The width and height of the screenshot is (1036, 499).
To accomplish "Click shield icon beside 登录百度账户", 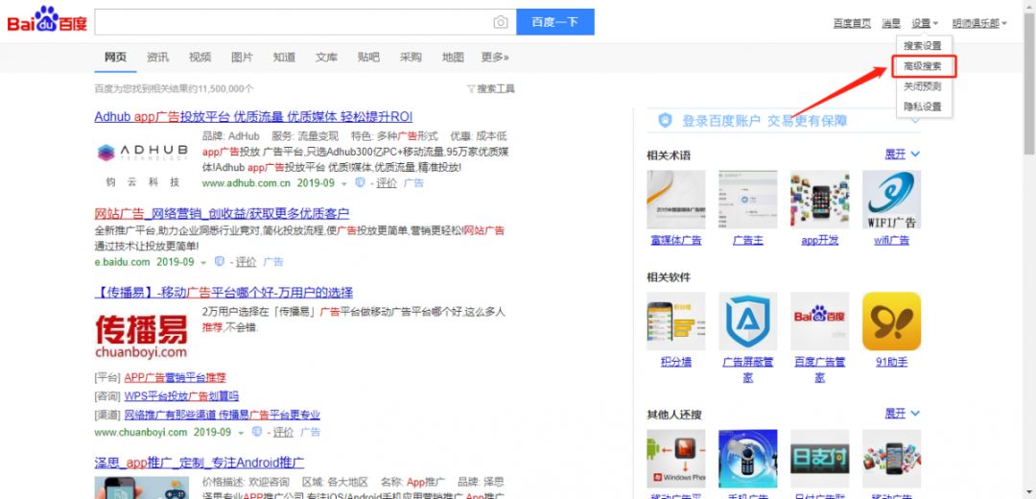I will (665, 120).
